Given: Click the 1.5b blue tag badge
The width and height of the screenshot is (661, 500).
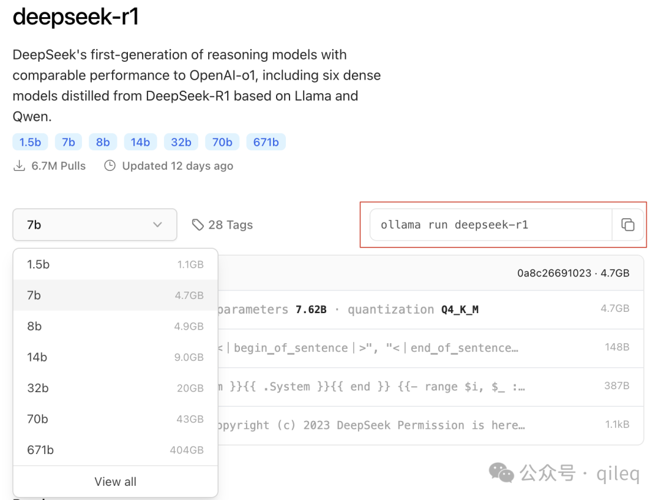Looking at the screenshot, I should click(30, 142).
